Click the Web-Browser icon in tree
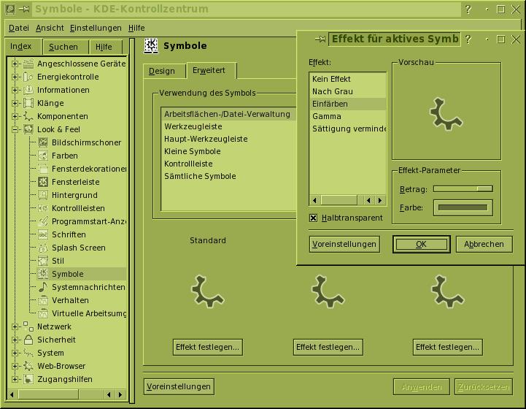Image resolution: width=526 pixels, height=409 pixels. coord(28,366)
